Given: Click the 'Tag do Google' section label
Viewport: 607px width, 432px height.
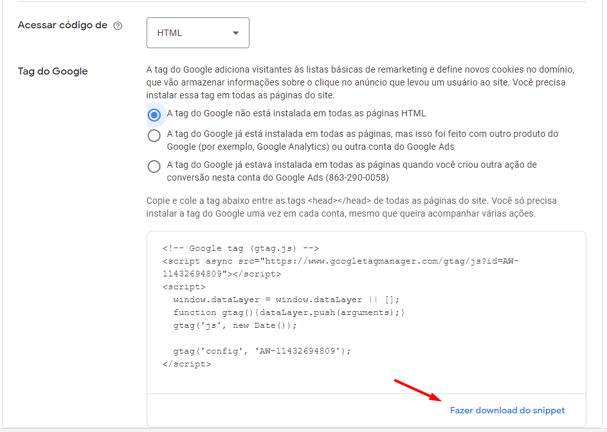Looking at the screenshot, I should 53,71.
